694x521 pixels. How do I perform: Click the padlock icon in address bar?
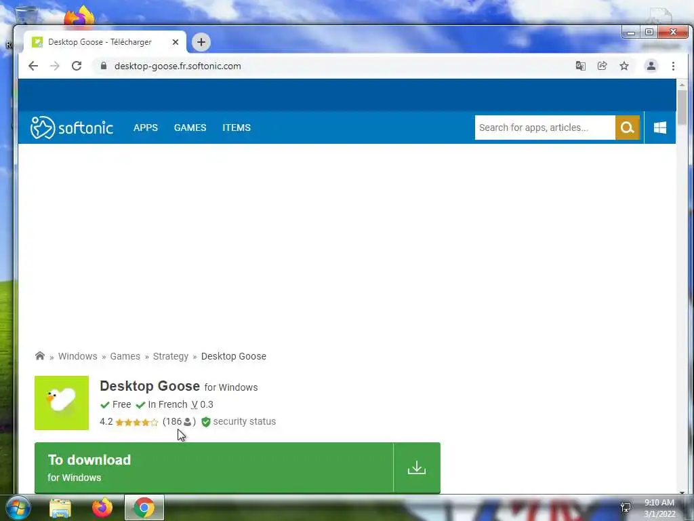coord(104,66)
